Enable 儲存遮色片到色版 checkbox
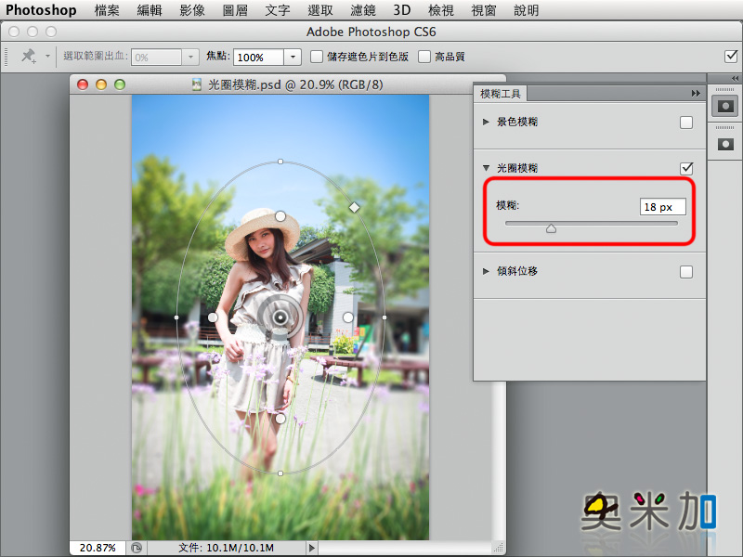Screen dimensions: 743x557 316,57
